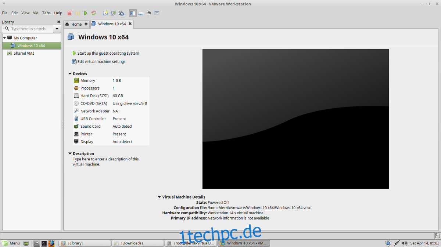Toggle the thumbnail bar toolbar button
This screenshot has height=247, width=441.
pos(141,13)
